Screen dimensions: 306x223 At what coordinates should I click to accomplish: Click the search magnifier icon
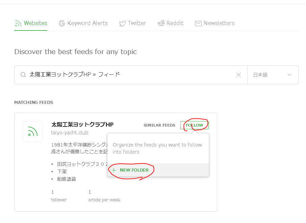[23, 75]
